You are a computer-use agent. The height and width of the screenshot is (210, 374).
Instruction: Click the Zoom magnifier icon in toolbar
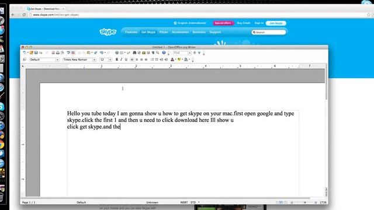tap(157, 52)
